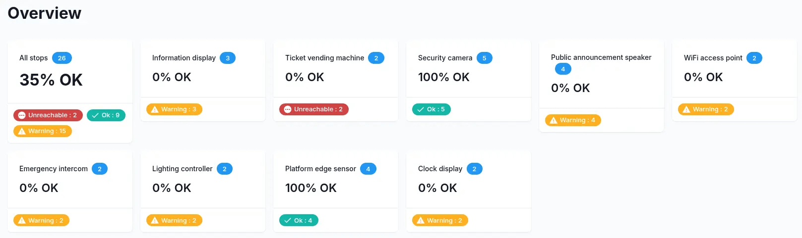Click the Security camera count badge 5
The height and width of the screenshot is (238, 802).
click(x=485, y=58)
